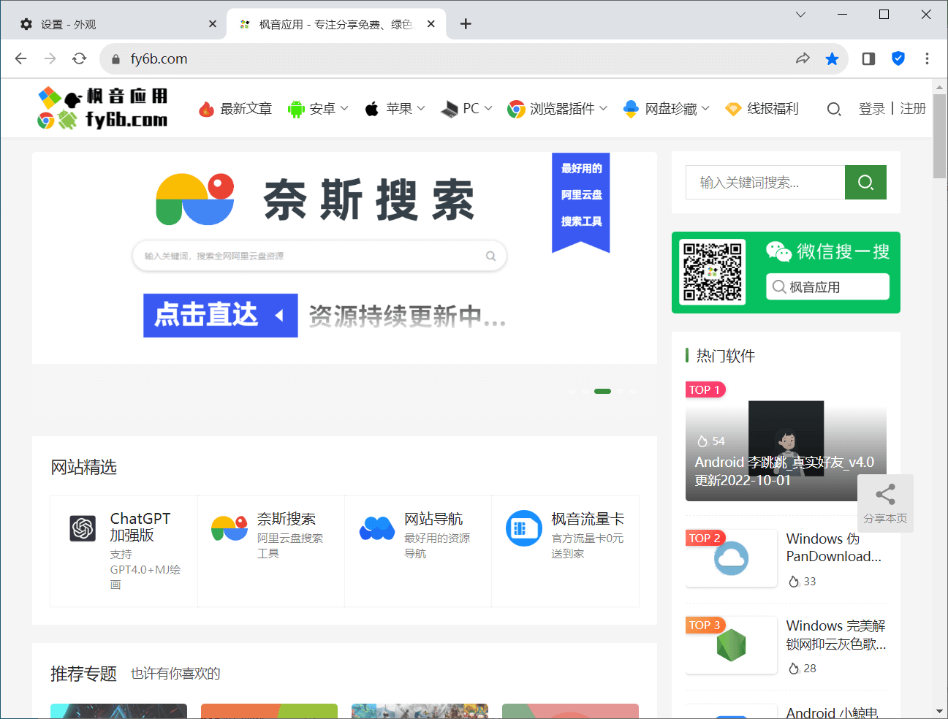Image resolution: width=948 pixels, height=719 pixels.
Task: Go back to the previous page
Action: 20,58
